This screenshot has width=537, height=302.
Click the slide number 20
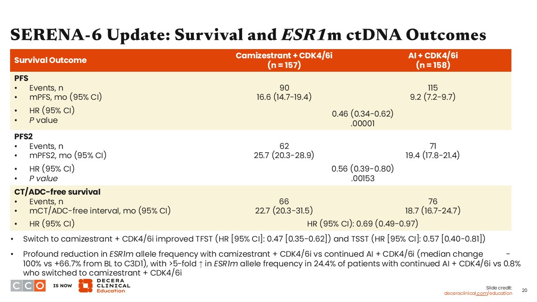coord(524,290)
